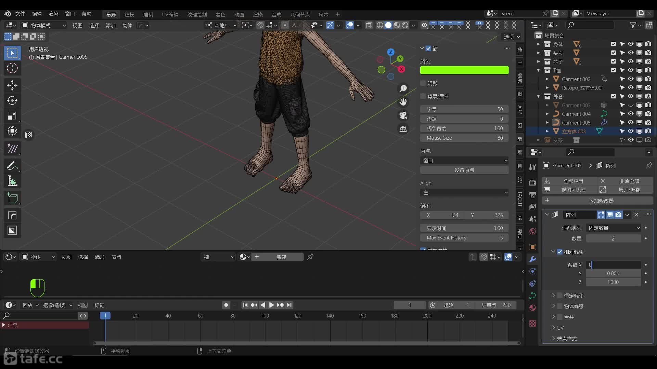Image resolution: width=657 pixels, height=369 pixels.
Task: Expand the 身体 collection in outliner
Action: [538, 44]
